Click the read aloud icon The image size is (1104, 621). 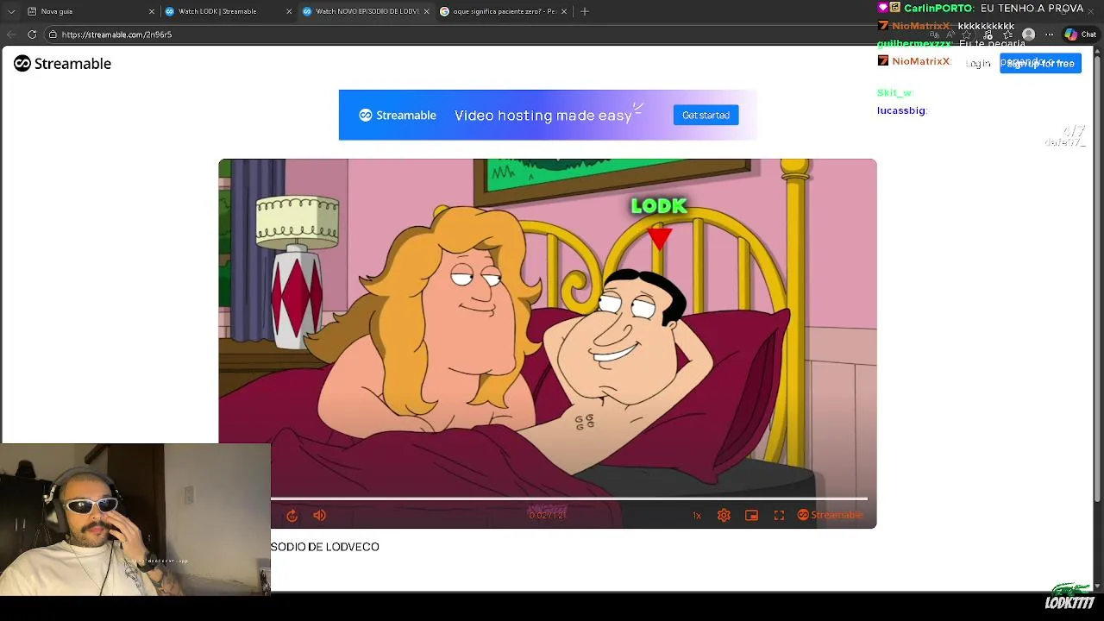point(950,34)
